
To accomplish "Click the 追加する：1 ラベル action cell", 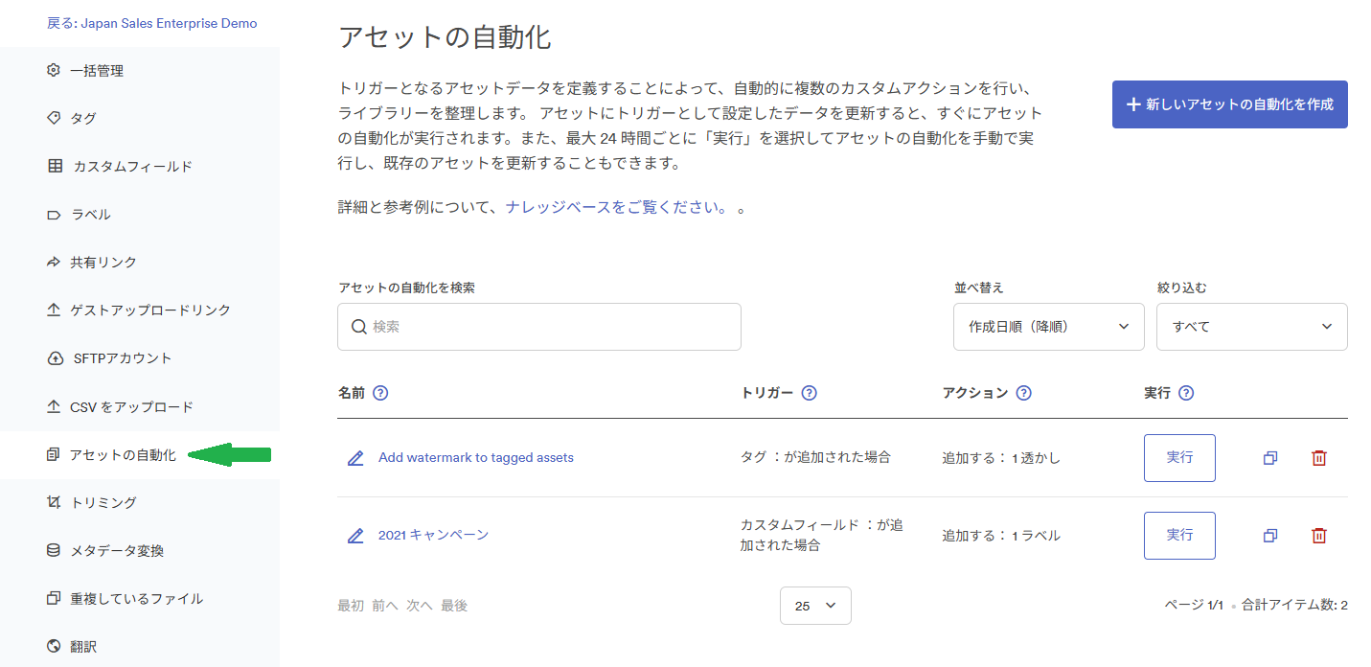I will (x=1001, y=536).
